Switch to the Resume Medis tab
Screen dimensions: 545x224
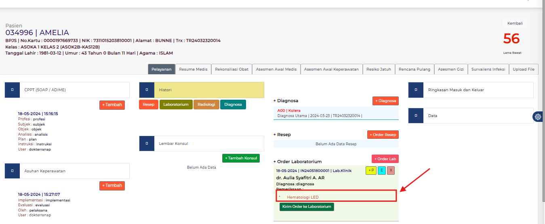click(193, 69)
